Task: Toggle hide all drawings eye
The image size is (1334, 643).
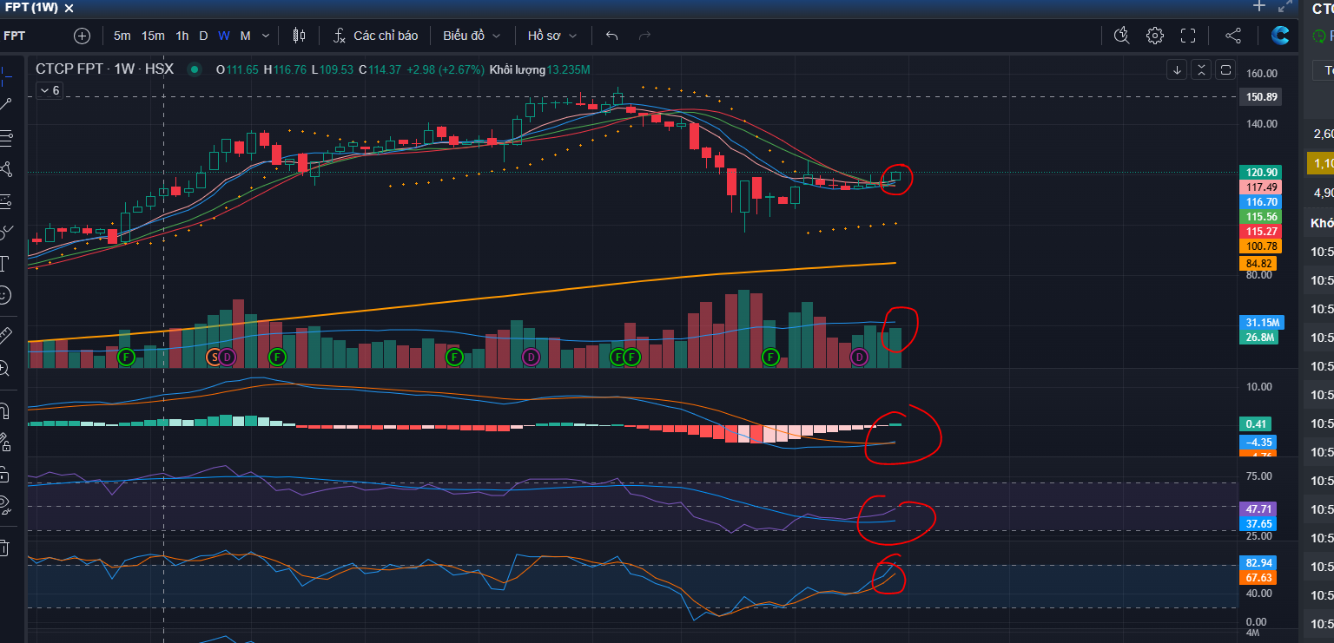Action: tap(5, 506)
